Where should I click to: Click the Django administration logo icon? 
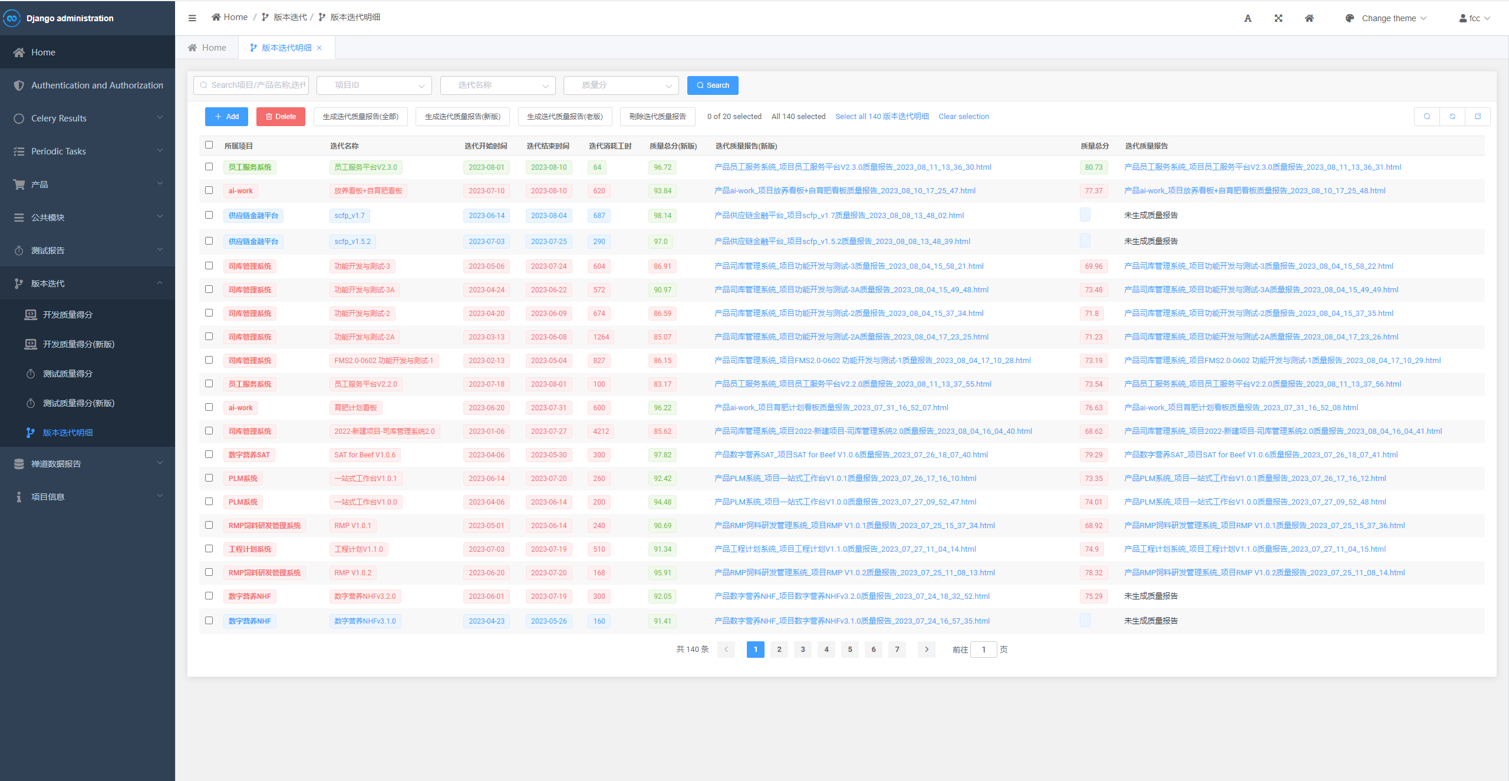tap(12, 18)
